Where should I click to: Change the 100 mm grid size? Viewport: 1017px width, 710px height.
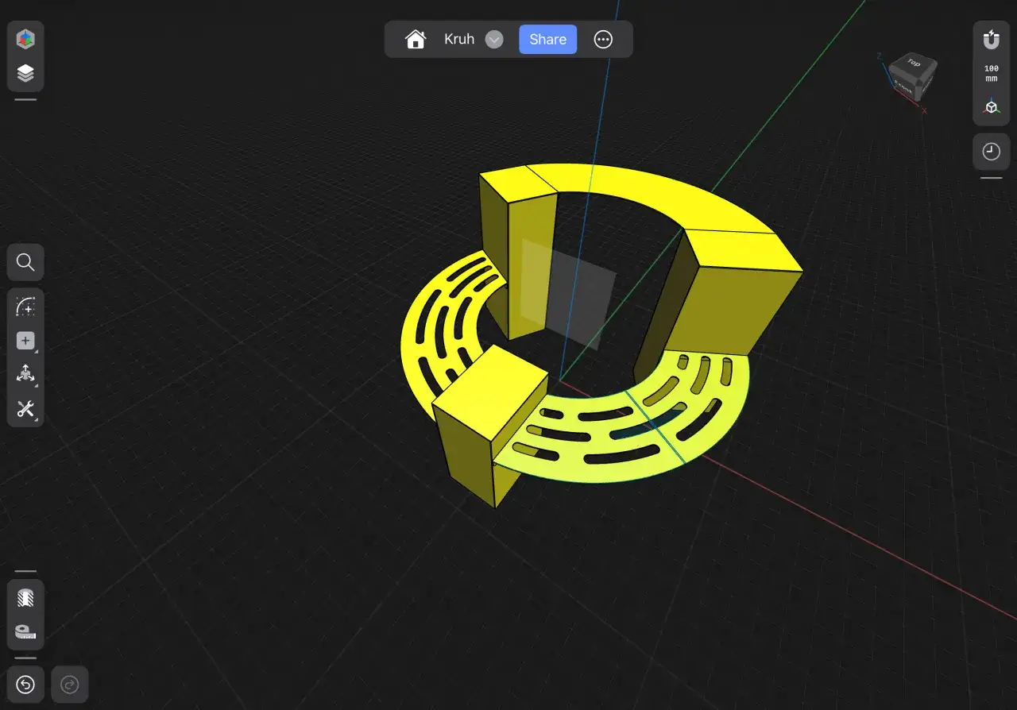[x=992, y=73]
